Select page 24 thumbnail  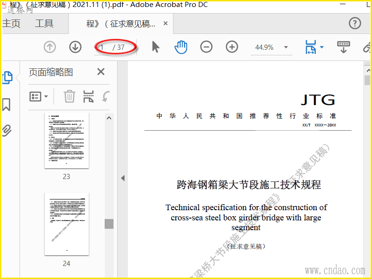pyautogui.click(x=66, y=224)
